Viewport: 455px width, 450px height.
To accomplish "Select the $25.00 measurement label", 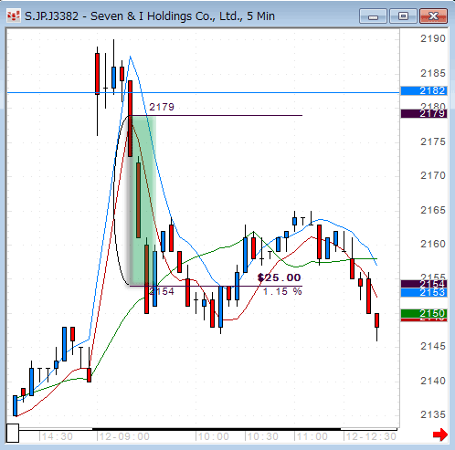I will pos(279,277).
